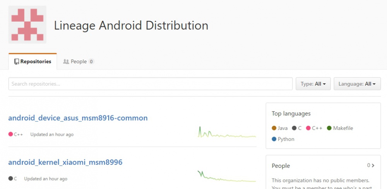
Task: Click the Search repositories field
Action: (150, 84)
